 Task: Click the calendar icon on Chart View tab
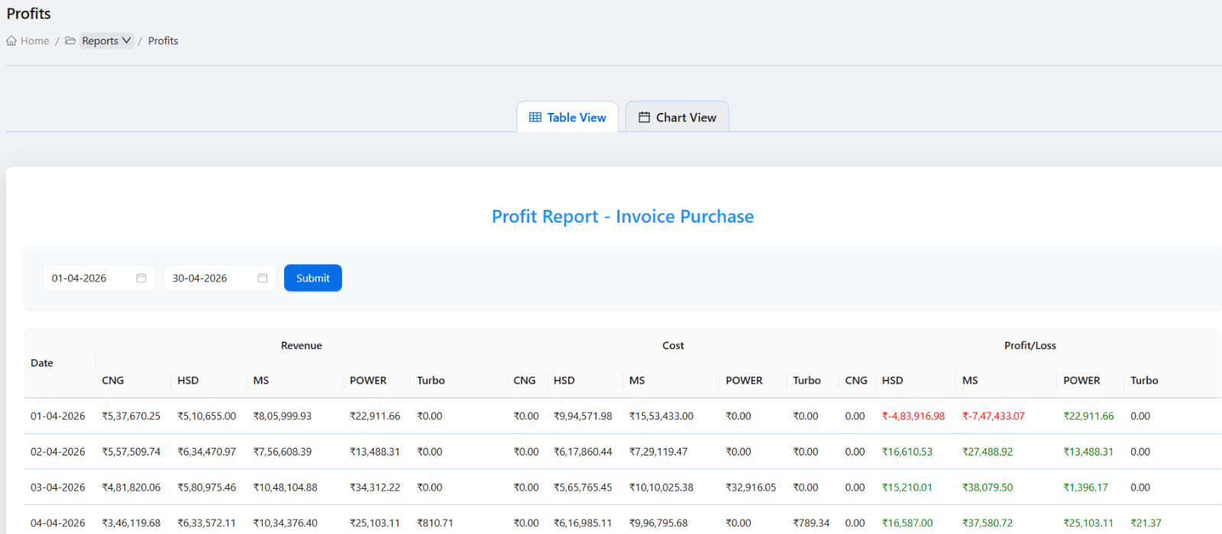click(645, 117)
